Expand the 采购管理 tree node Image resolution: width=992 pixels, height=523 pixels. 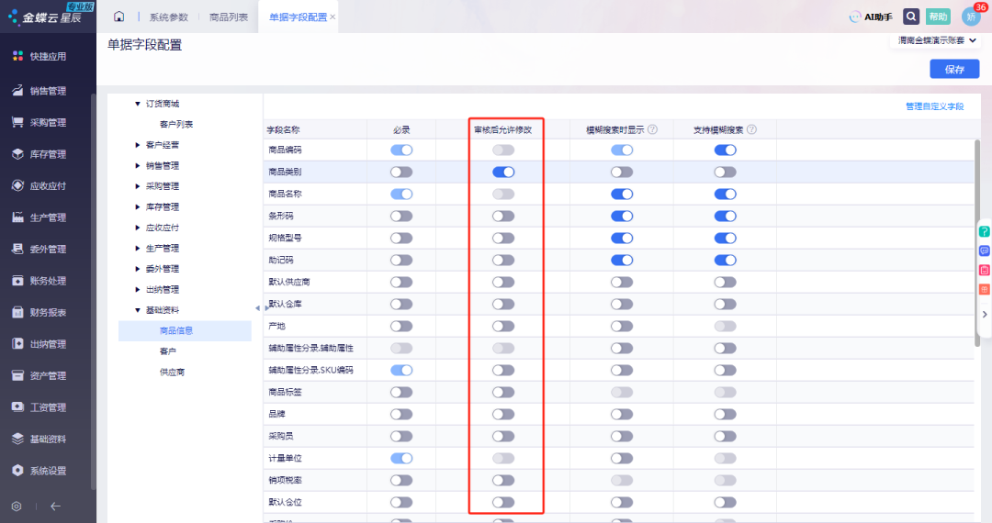[137, 186]
